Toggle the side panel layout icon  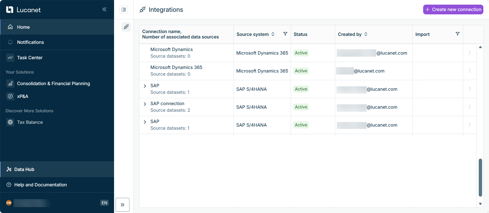click(124, 10)
